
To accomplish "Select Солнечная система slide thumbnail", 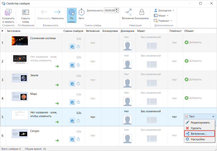I will (x=20, y=41).
